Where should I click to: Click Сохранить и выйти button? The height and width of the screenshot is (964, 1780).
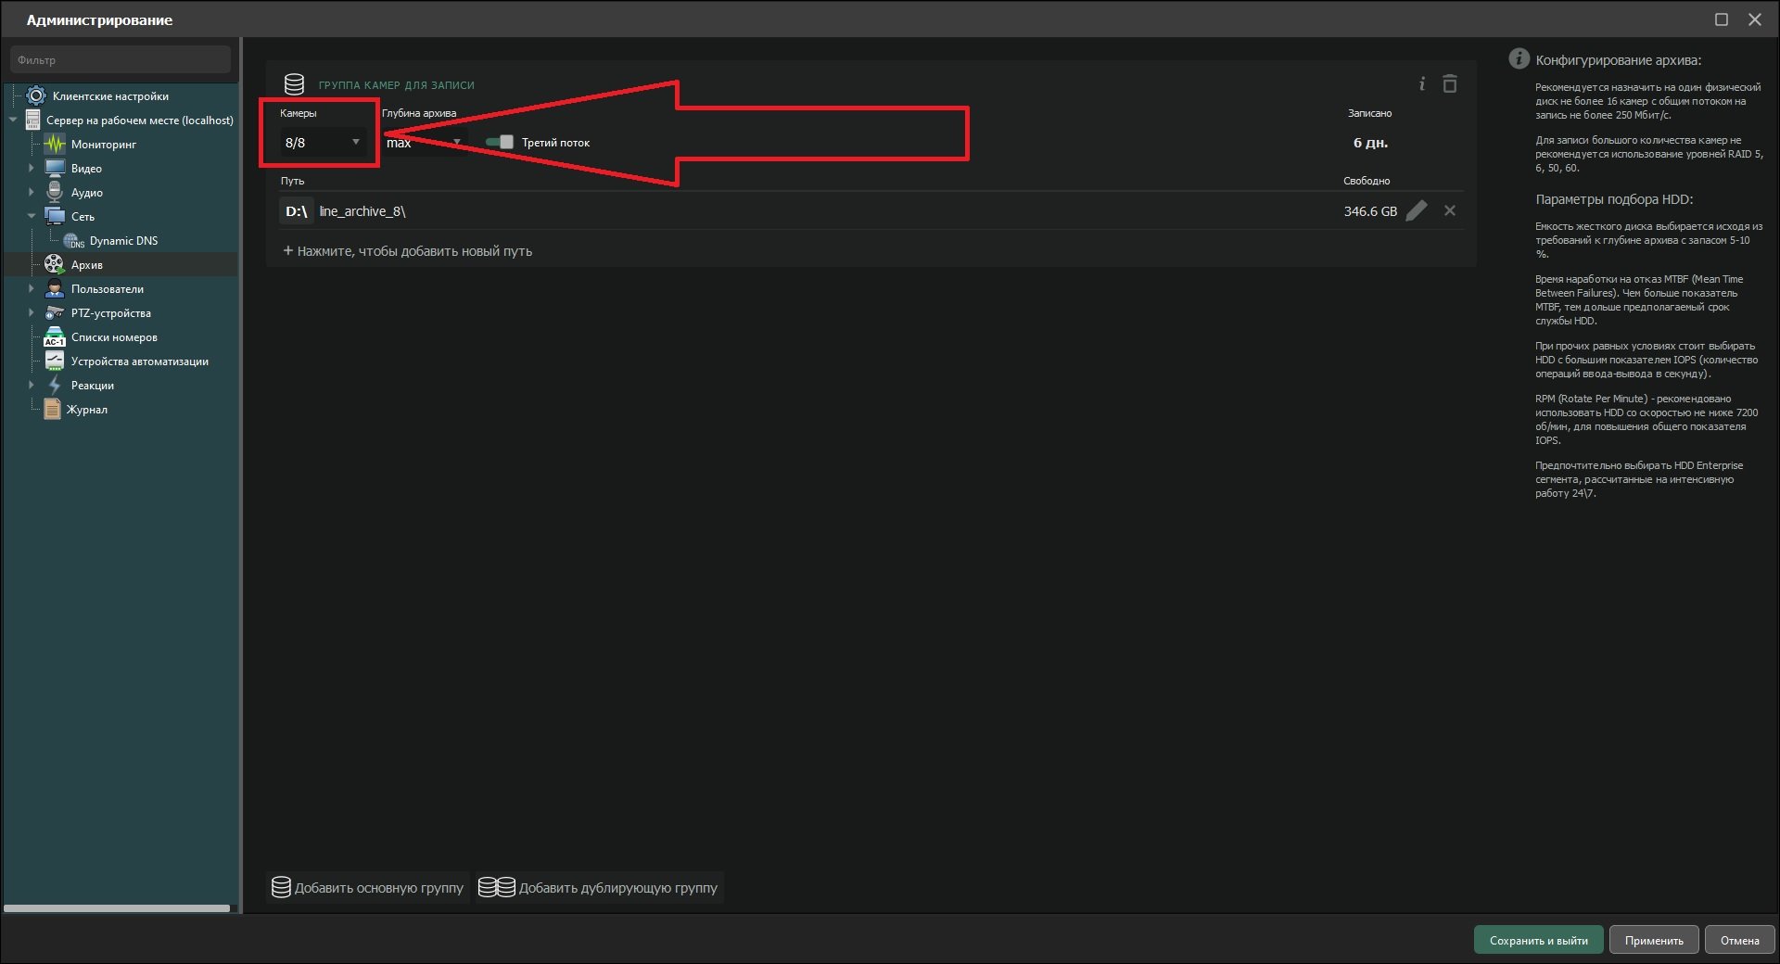tap(1538, 940)
